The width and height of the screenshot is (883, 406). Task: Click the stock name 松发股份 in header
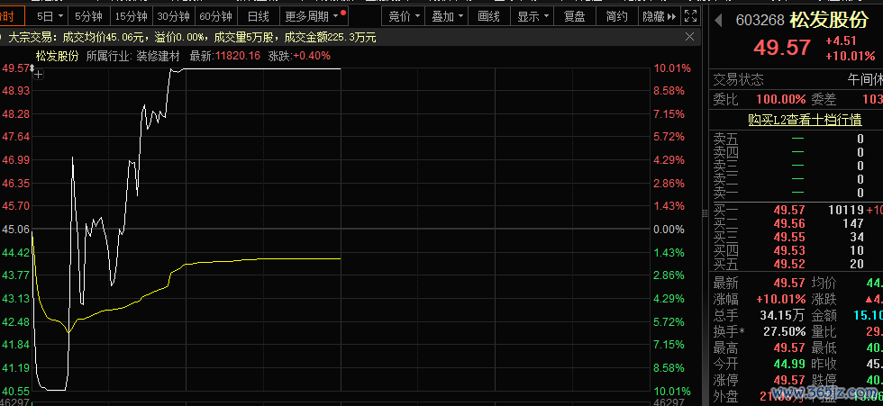pyautogui.click(x=829, y=20)
